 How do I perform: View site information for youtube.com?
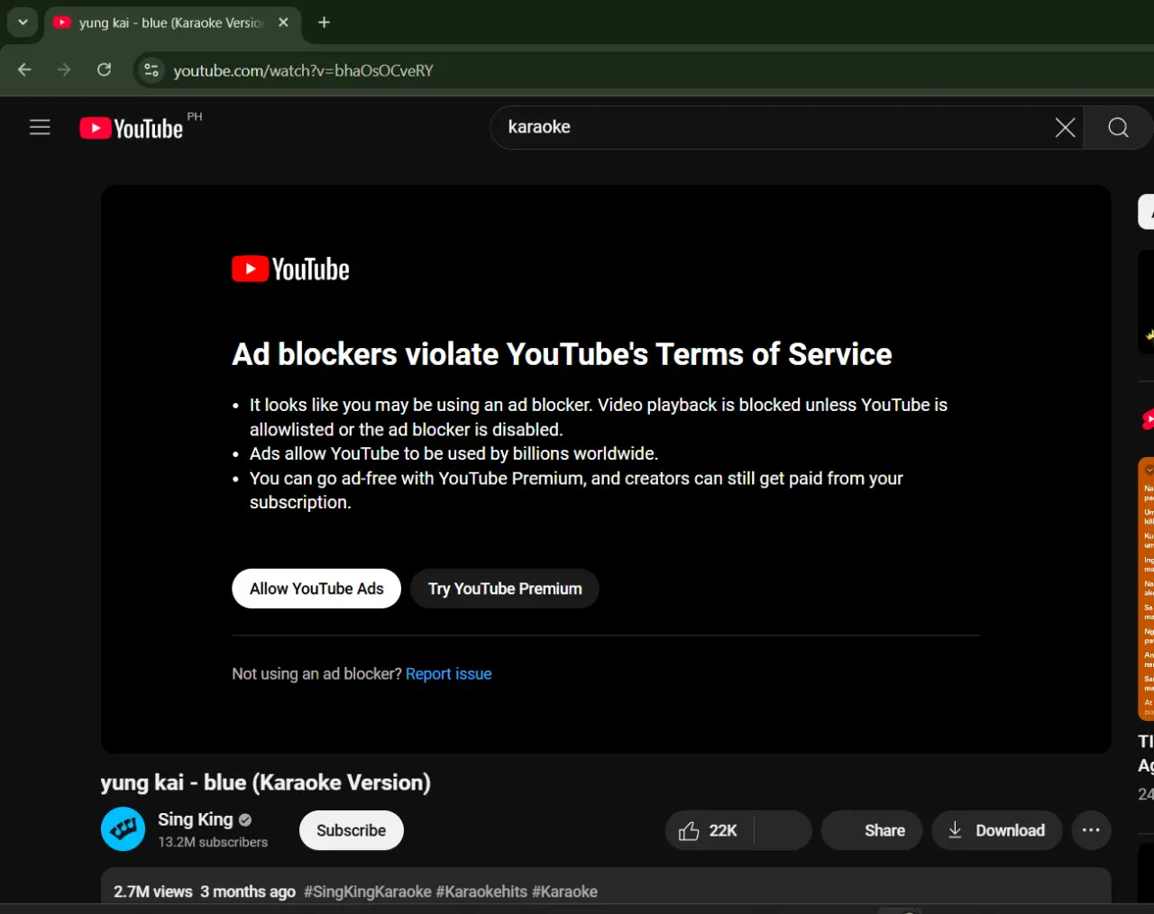pos(151,70)
